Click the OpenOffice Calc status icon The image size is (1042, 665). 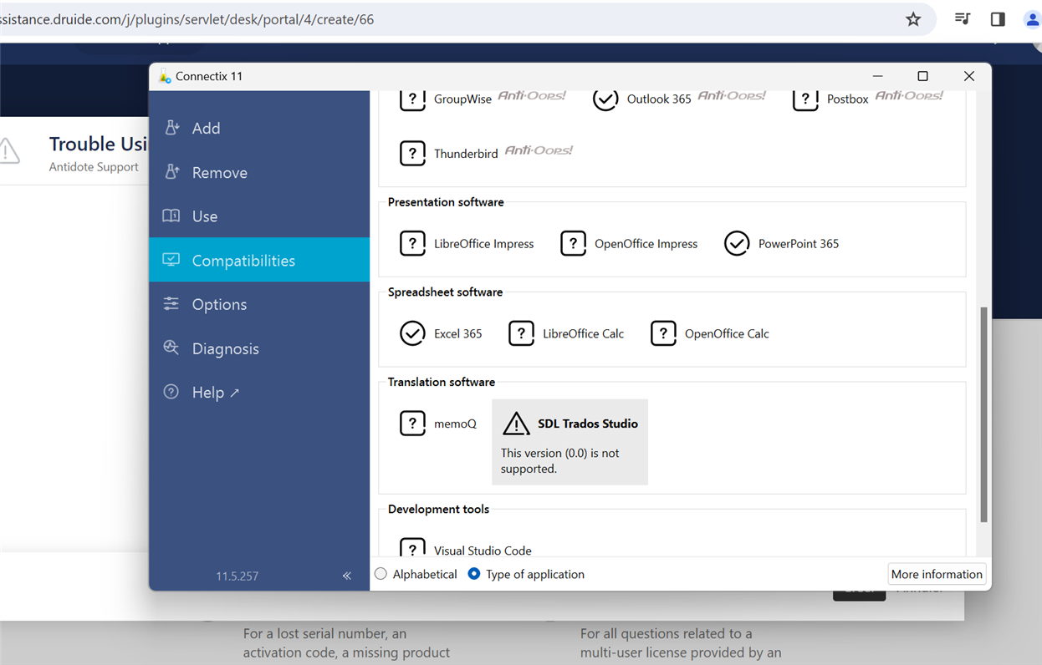663,333
